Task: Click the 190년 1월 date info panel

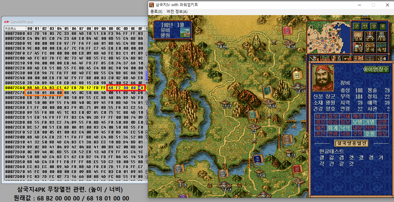Action: coord(173,31)
